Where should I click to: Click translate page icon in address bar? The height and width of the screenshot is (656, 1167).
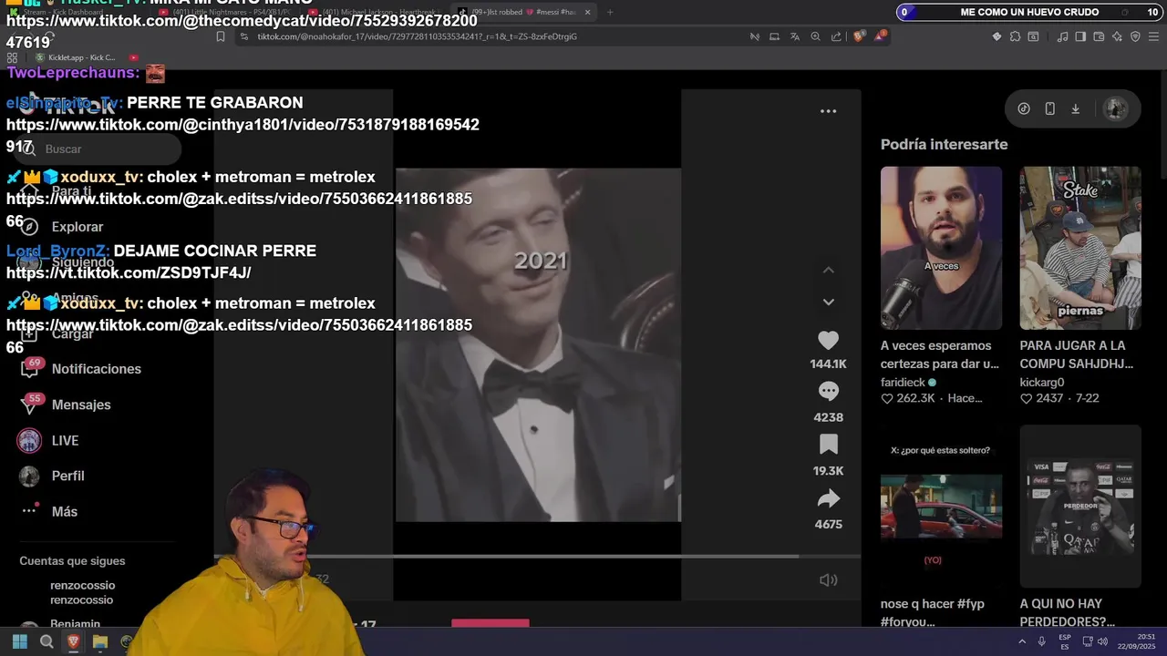click(795, 36)
